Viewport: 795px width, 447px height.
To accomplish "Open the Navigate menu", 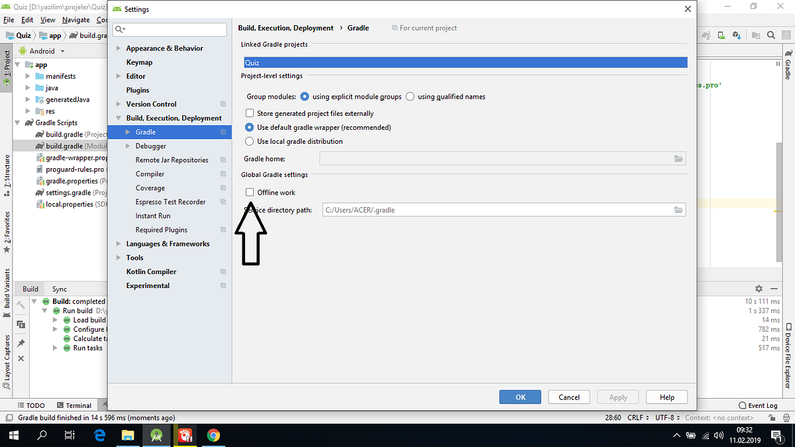I will pyautogui.click(x=76, y=20).
